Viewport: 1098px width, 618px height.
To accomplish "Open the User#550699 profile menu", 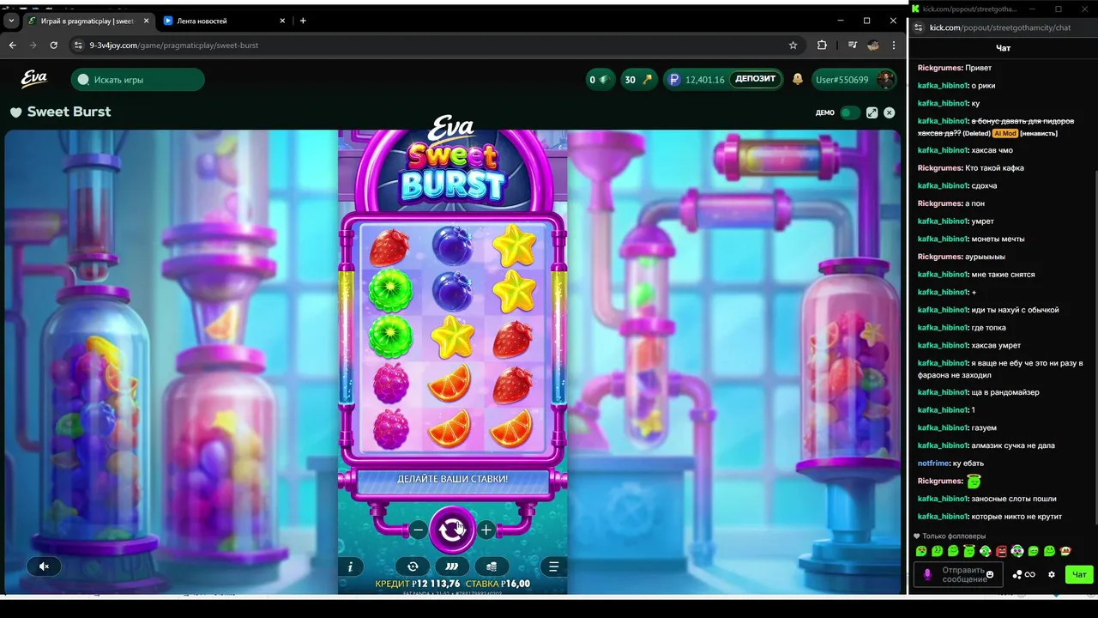I will 854,80.
